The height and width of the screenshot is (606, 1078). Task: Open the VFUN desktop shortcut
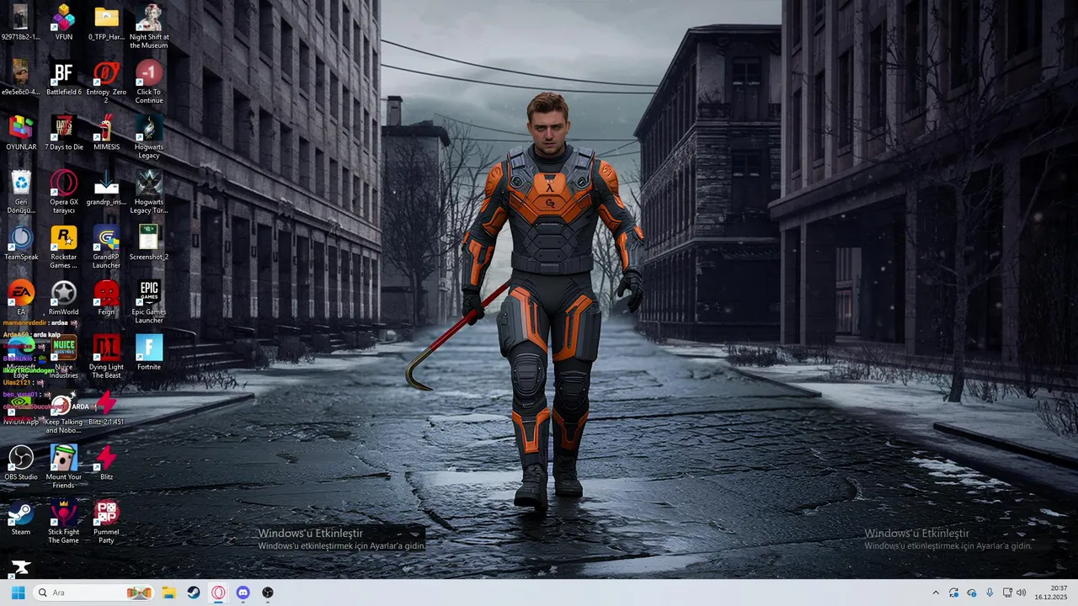(x=63, y=23)
